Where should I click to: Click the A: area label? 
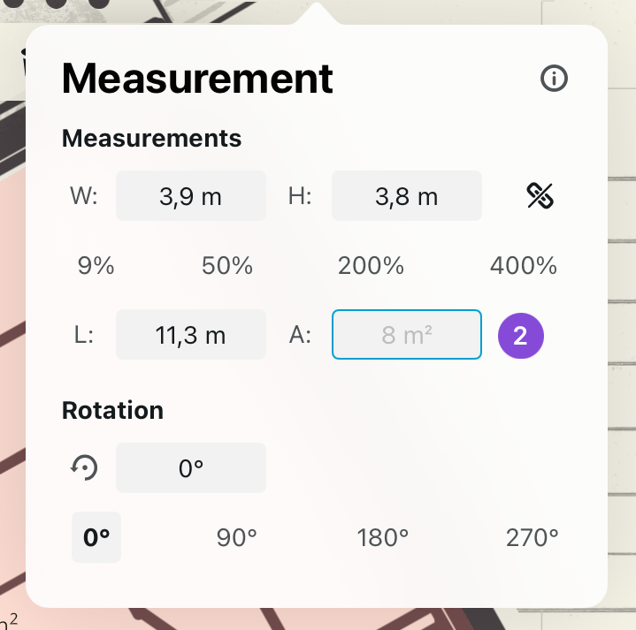[x=300, y=335]
